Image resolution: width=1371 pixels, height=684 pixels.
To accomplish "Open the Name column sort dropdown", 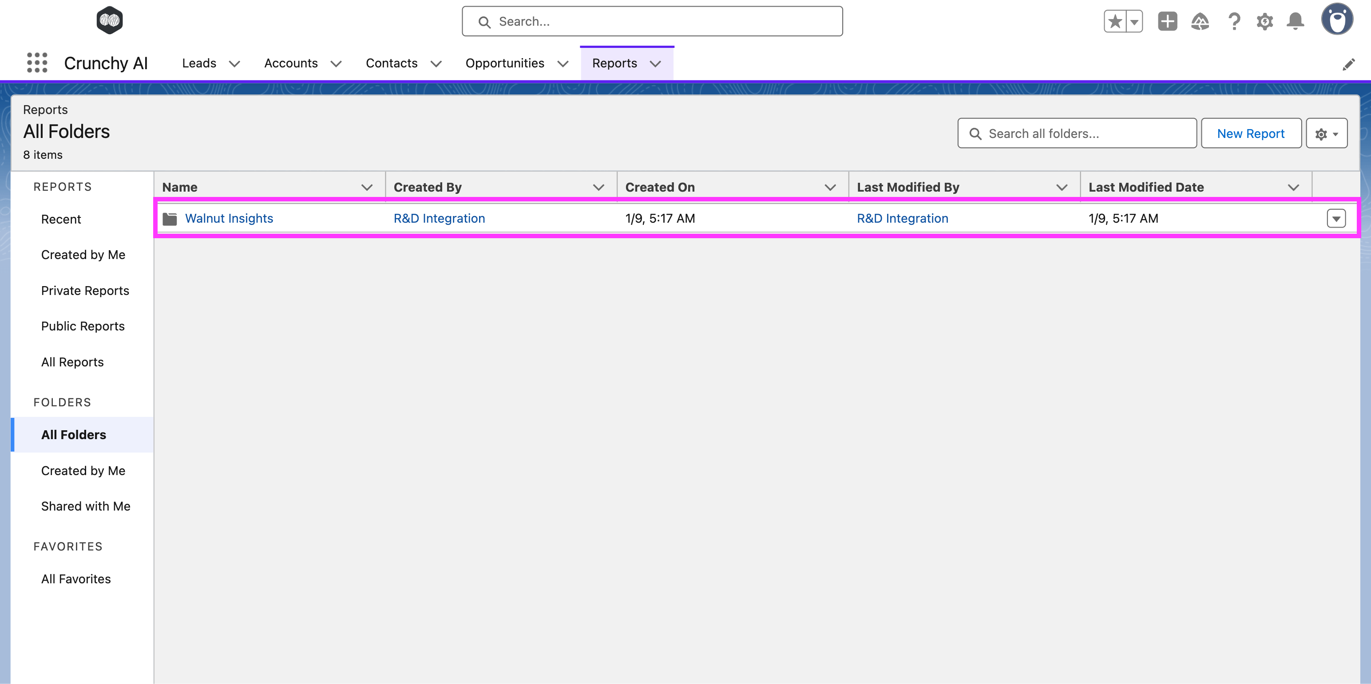I will [x=367, y=187].
